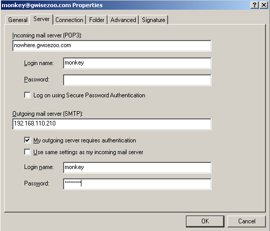This screenshot has height=231, width=270.
Task: Focus the outgoing Login name field
Action: 137,167
